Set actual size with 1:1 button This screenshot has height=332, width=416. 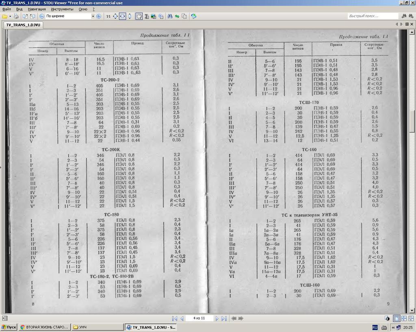click(108, 16)
